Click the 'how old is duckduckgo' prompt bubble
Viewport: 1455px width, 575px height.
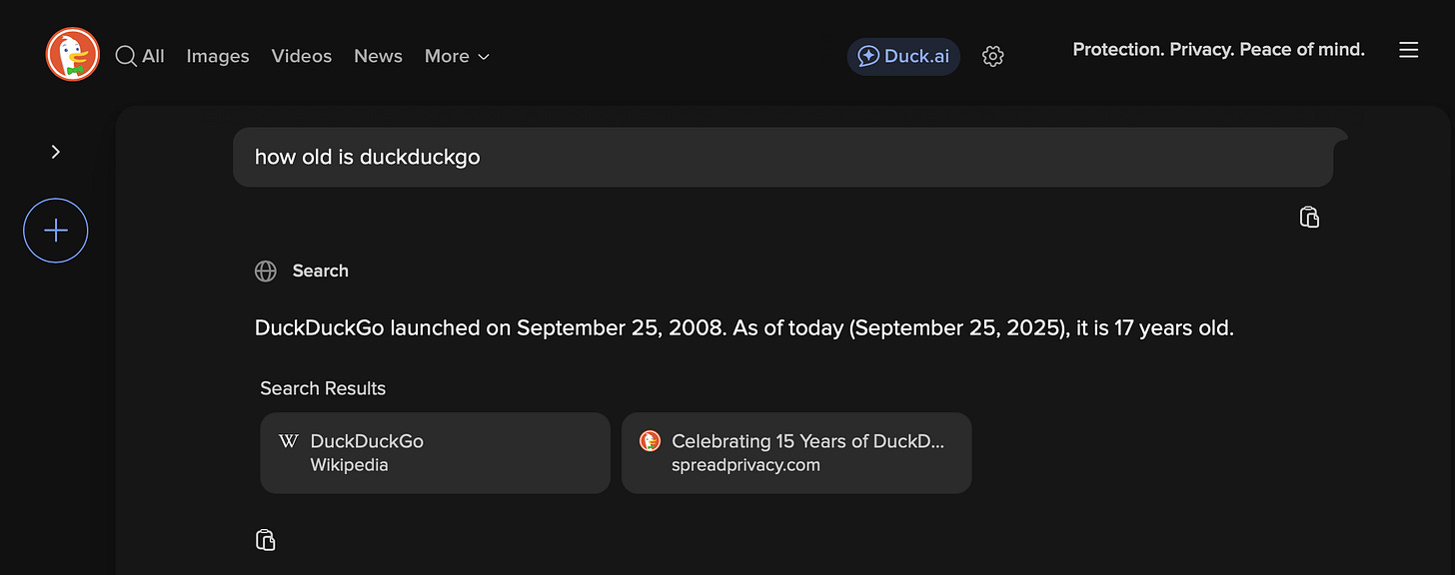(783, 157)
